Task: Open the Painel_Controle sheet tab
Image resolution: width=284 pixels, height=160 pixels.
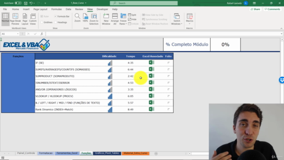Action: pos(26,153)
